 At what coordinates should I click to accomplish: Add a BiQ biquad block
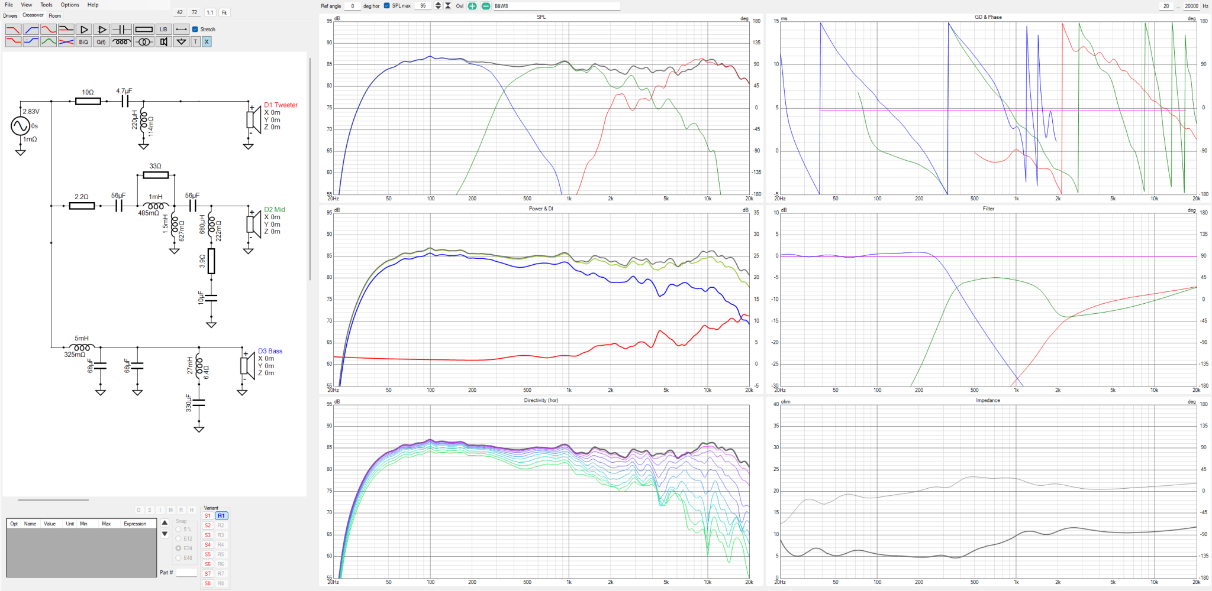coord(84,41)
